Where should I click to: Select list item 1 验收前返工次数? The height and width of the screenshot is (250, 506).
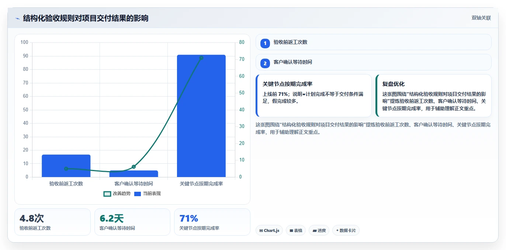(373, 42)
